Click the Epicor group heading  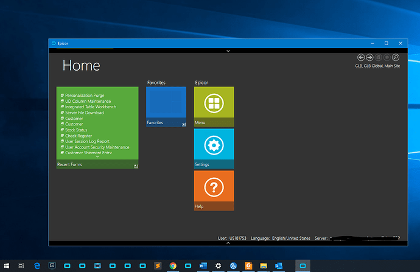coord(201,83)
